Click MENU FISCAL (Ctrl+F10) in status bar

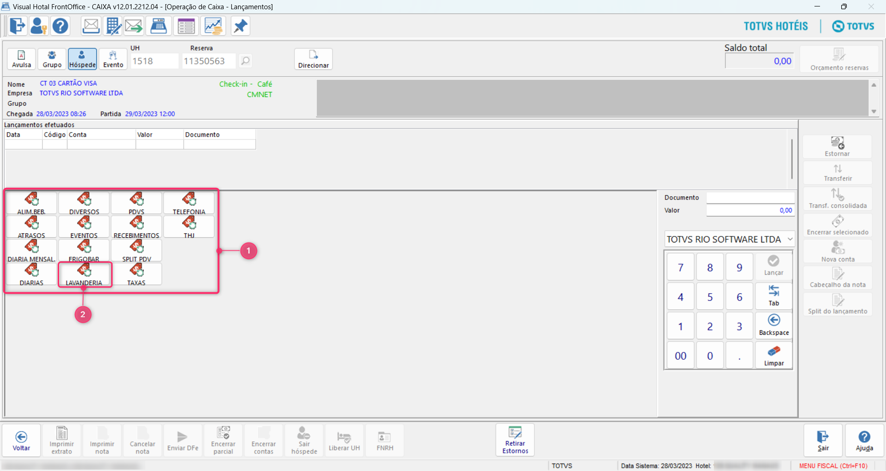[833, 466]
